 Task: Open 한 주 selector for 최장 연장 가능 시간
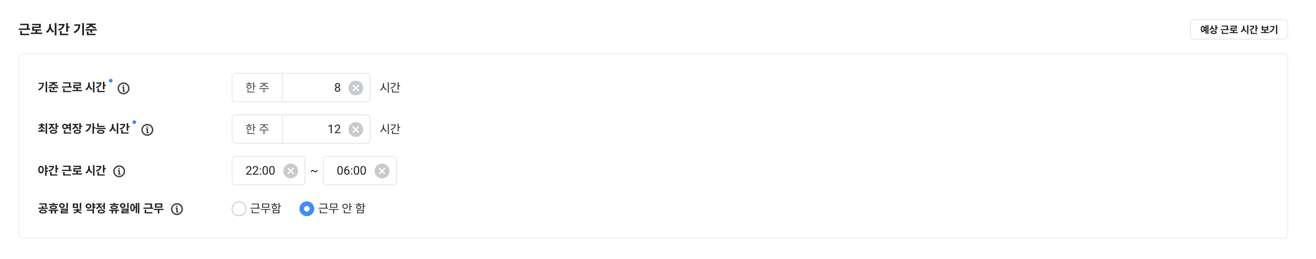[257, 129]
